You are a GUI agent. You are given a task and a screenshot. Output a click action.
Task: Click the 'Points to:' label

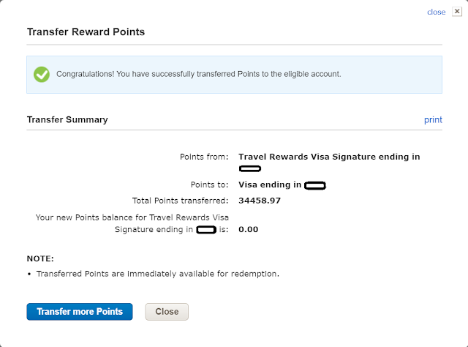coord(209,185)
